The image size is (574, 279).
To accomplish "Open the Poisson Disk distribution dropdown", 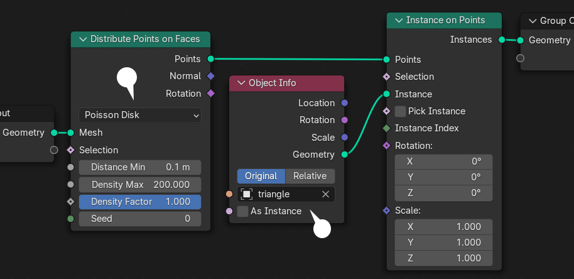I will (x=139, y=115).
